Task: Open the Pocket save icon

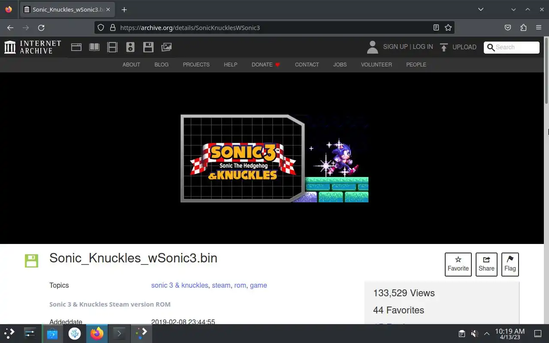Action: point(508,27)
